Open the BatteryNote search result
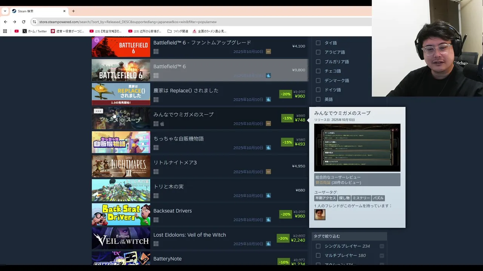This screenshot has width=483, height=271. (x=200, y=259)
